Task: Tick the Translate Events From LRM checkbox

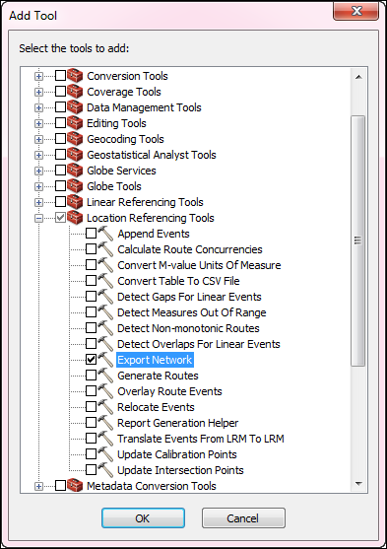Action: pos(91,438)
